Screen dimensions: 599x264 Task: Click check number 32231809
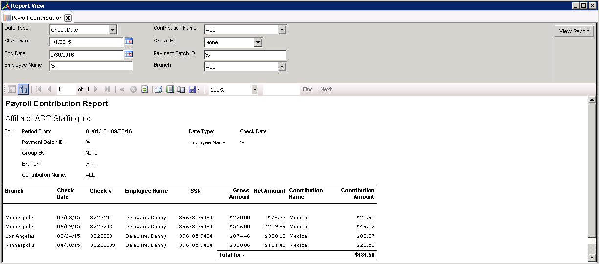pyautogui.click(x=103, y=245)
